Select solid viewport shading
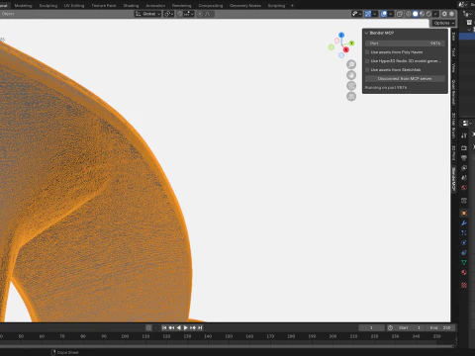Screen dimensions: 475x356 (416, 14)
